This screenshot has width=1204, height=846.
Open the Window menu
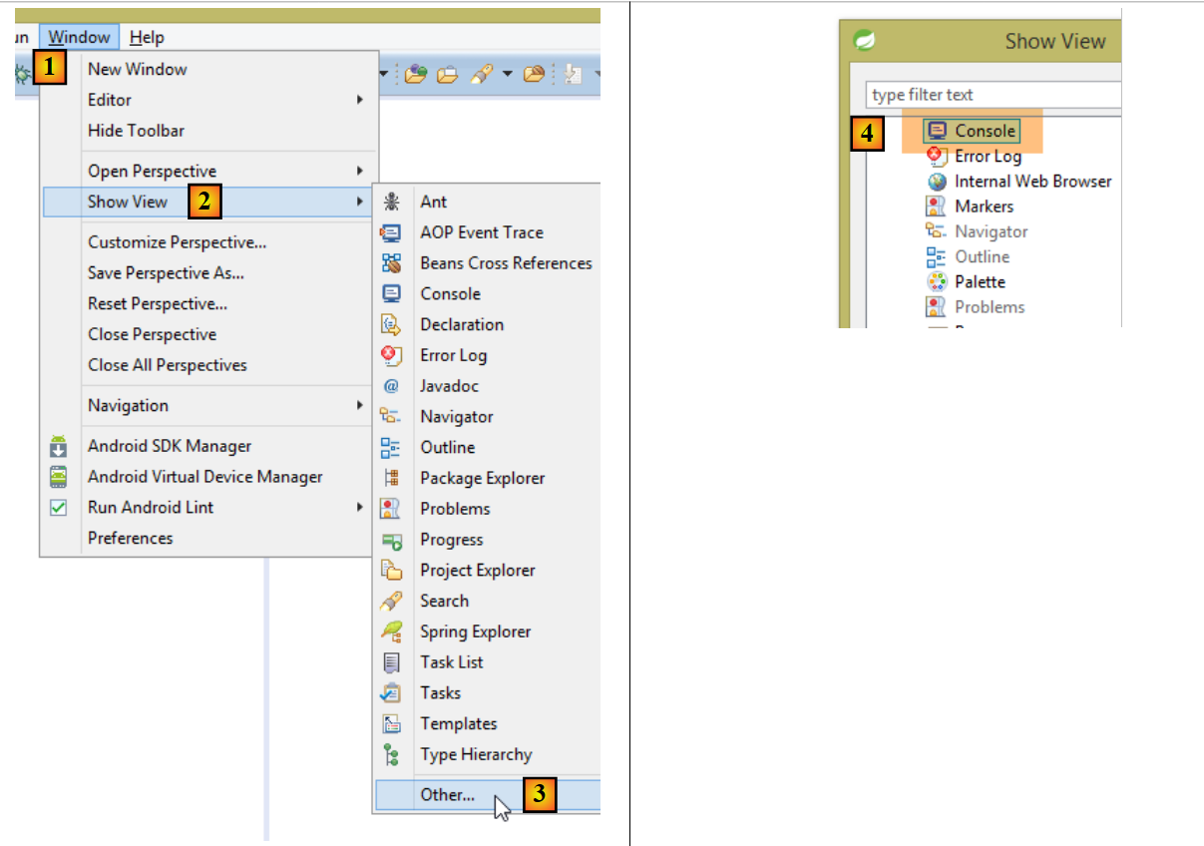coord(80,38)
